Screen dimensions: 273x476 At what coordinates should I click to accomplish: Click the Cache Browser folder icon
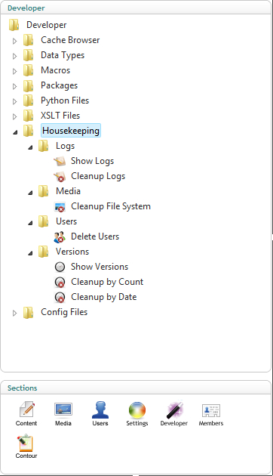(x=28, y=40)
